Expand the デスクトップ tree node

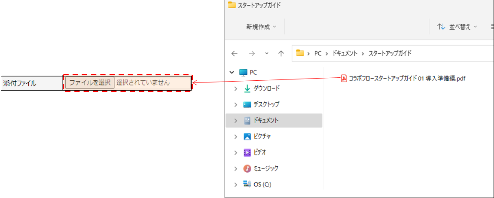click(236, 104)
